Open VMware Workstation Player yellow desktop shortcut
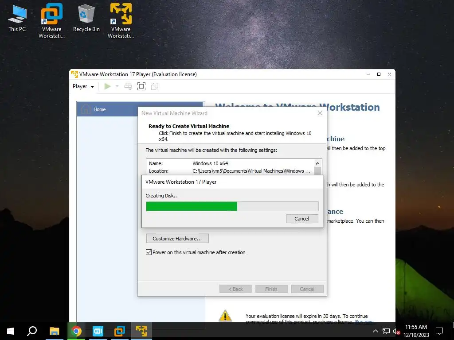This screenshot has height=340, width=454. 121,21
